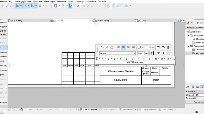Open the ModelPort menu

point(91,1)
